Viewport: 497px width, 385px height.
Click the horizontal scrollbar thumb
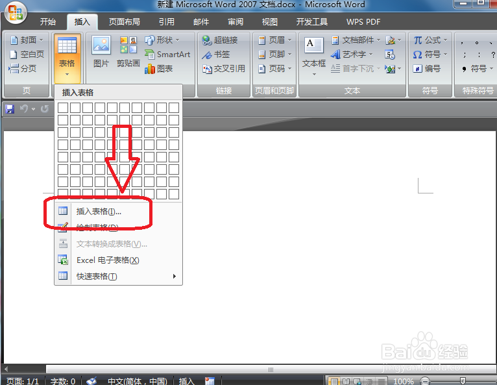click(271, 369)
